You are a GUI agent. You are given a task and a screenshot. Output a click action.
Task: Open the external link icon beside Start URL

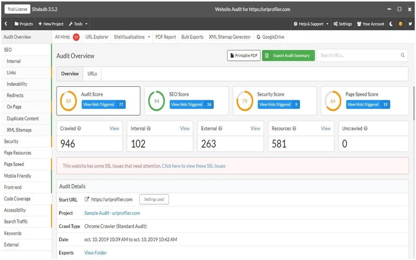pos(87,199)
